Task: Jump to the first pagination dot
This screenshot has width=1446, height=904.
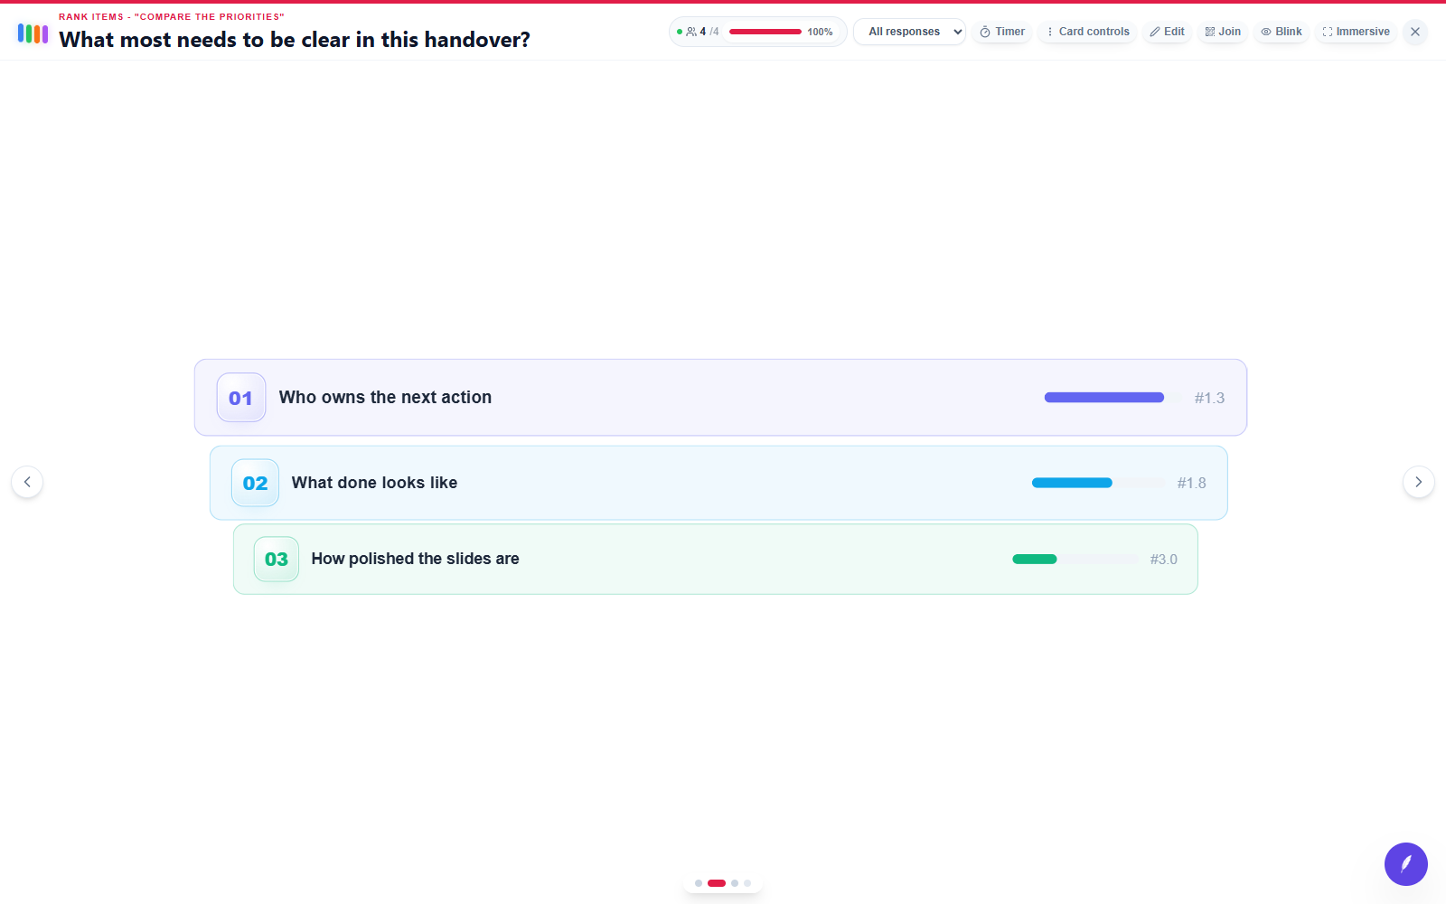Action: (699, 883)
